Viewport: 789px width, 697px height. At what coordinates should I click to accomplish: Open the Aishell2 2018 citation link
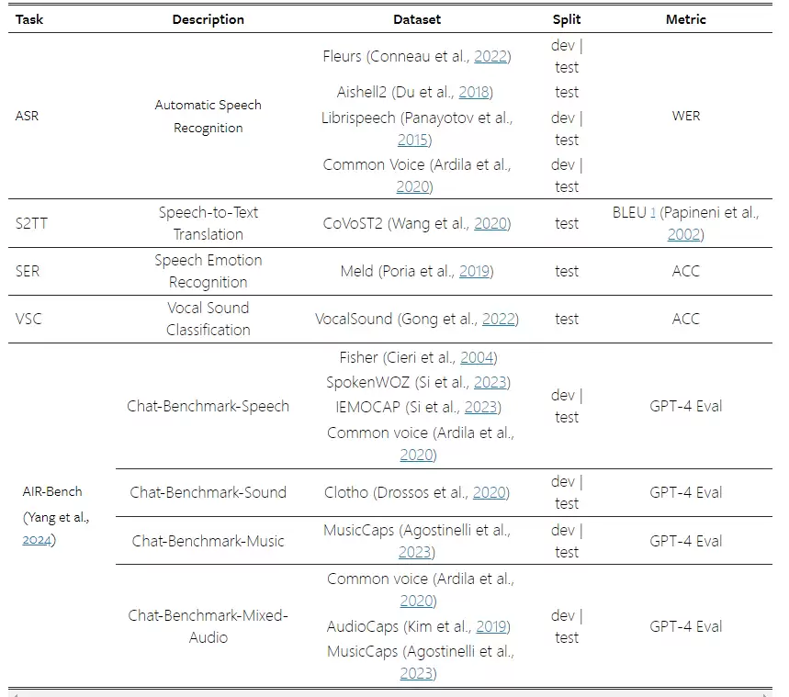474,92
